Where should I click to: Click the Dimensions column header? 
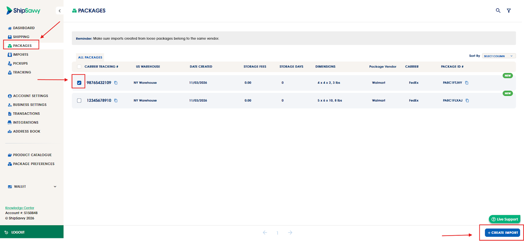click(325, 66)
